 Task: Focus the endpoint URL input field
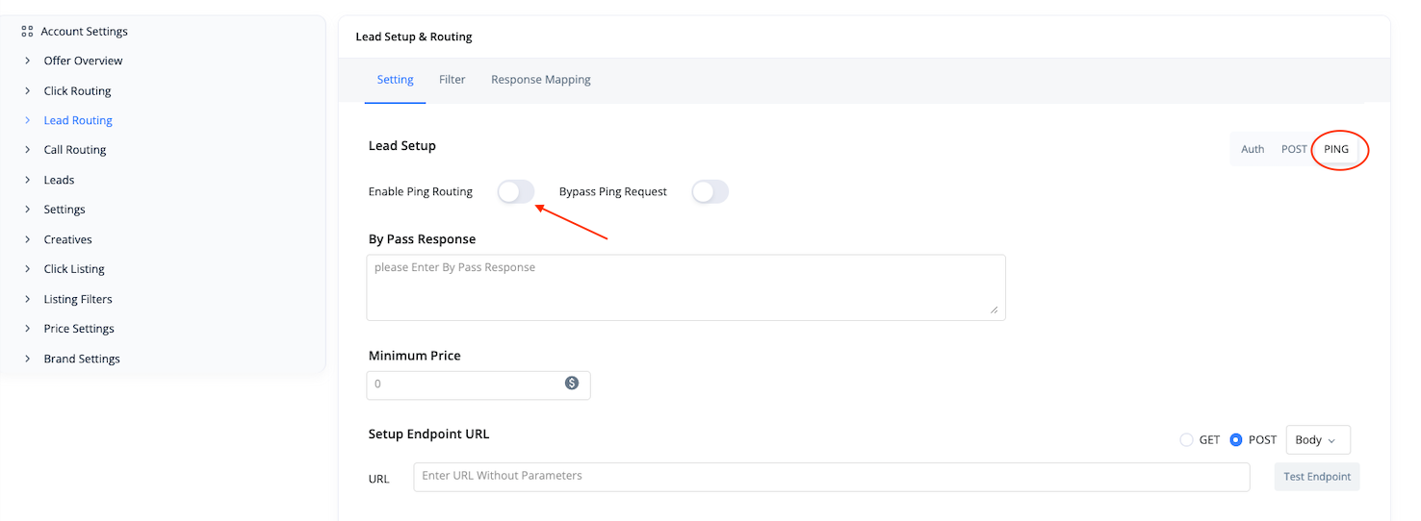[x=831, y=477]
